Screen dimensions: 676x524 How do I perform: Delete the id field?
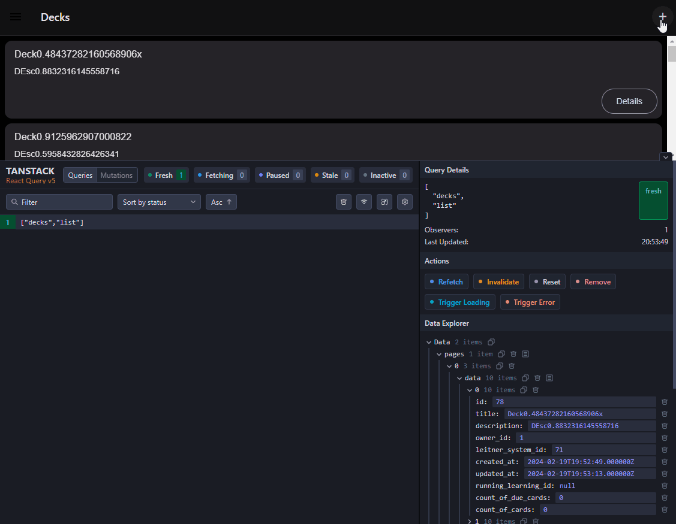[x=665, y=402]
